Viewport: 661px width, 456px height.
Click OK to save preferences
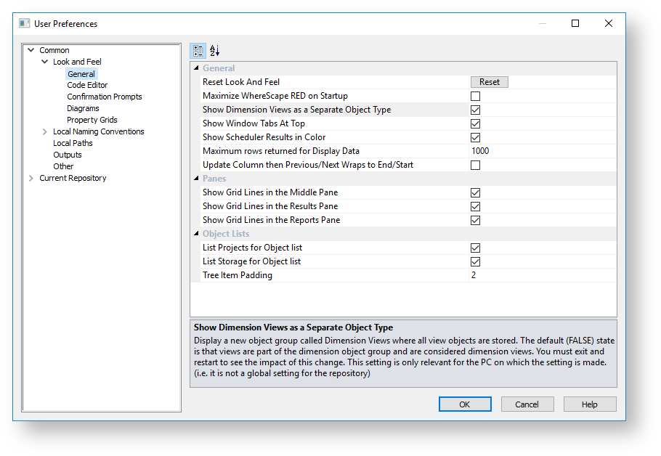[x=465, y=404]
